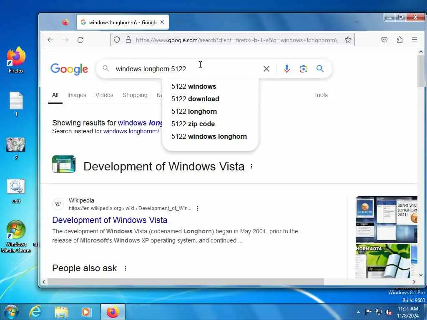Click the horizontal scrollbar thumb

(x=186, y=282)
